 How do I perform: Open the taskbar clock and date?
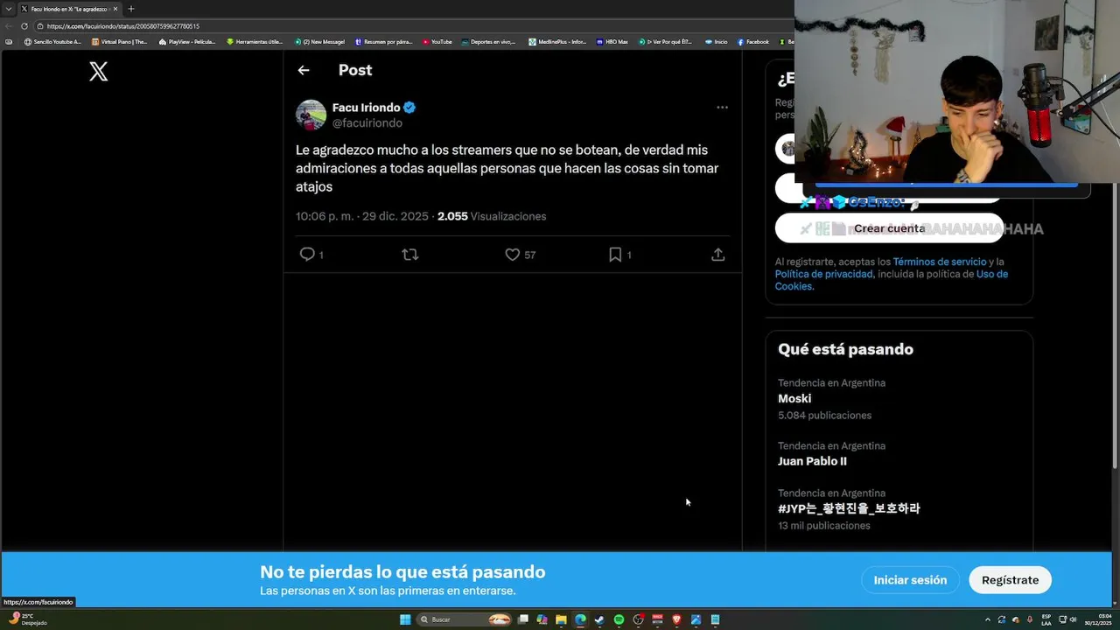coord(1098,619)
